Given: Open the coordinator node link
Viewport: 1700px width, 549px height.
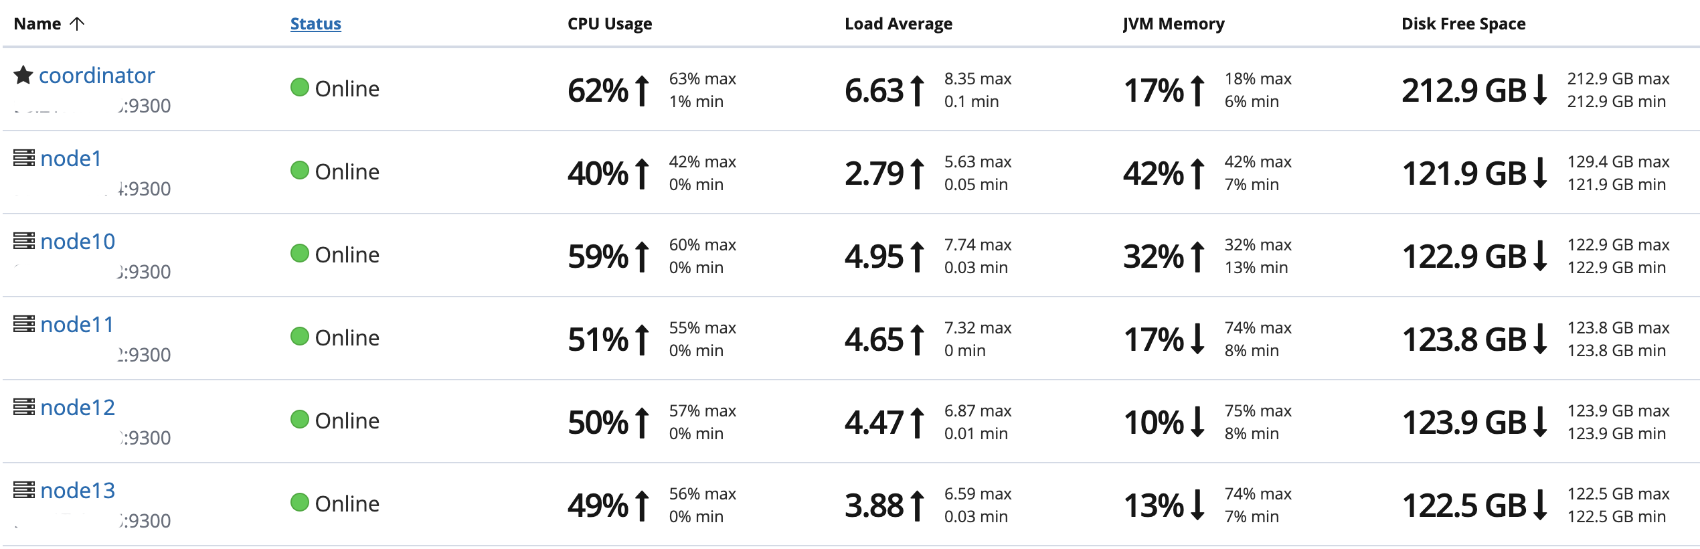Looking at the screenshot, I should (x=96, y=76).
